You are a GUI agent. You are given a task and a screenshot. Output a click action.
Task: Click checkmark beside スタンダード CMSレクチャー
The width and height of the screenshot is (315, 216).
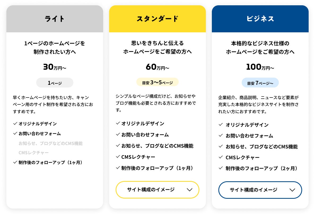pyautogui.click(x=118, y=157)
